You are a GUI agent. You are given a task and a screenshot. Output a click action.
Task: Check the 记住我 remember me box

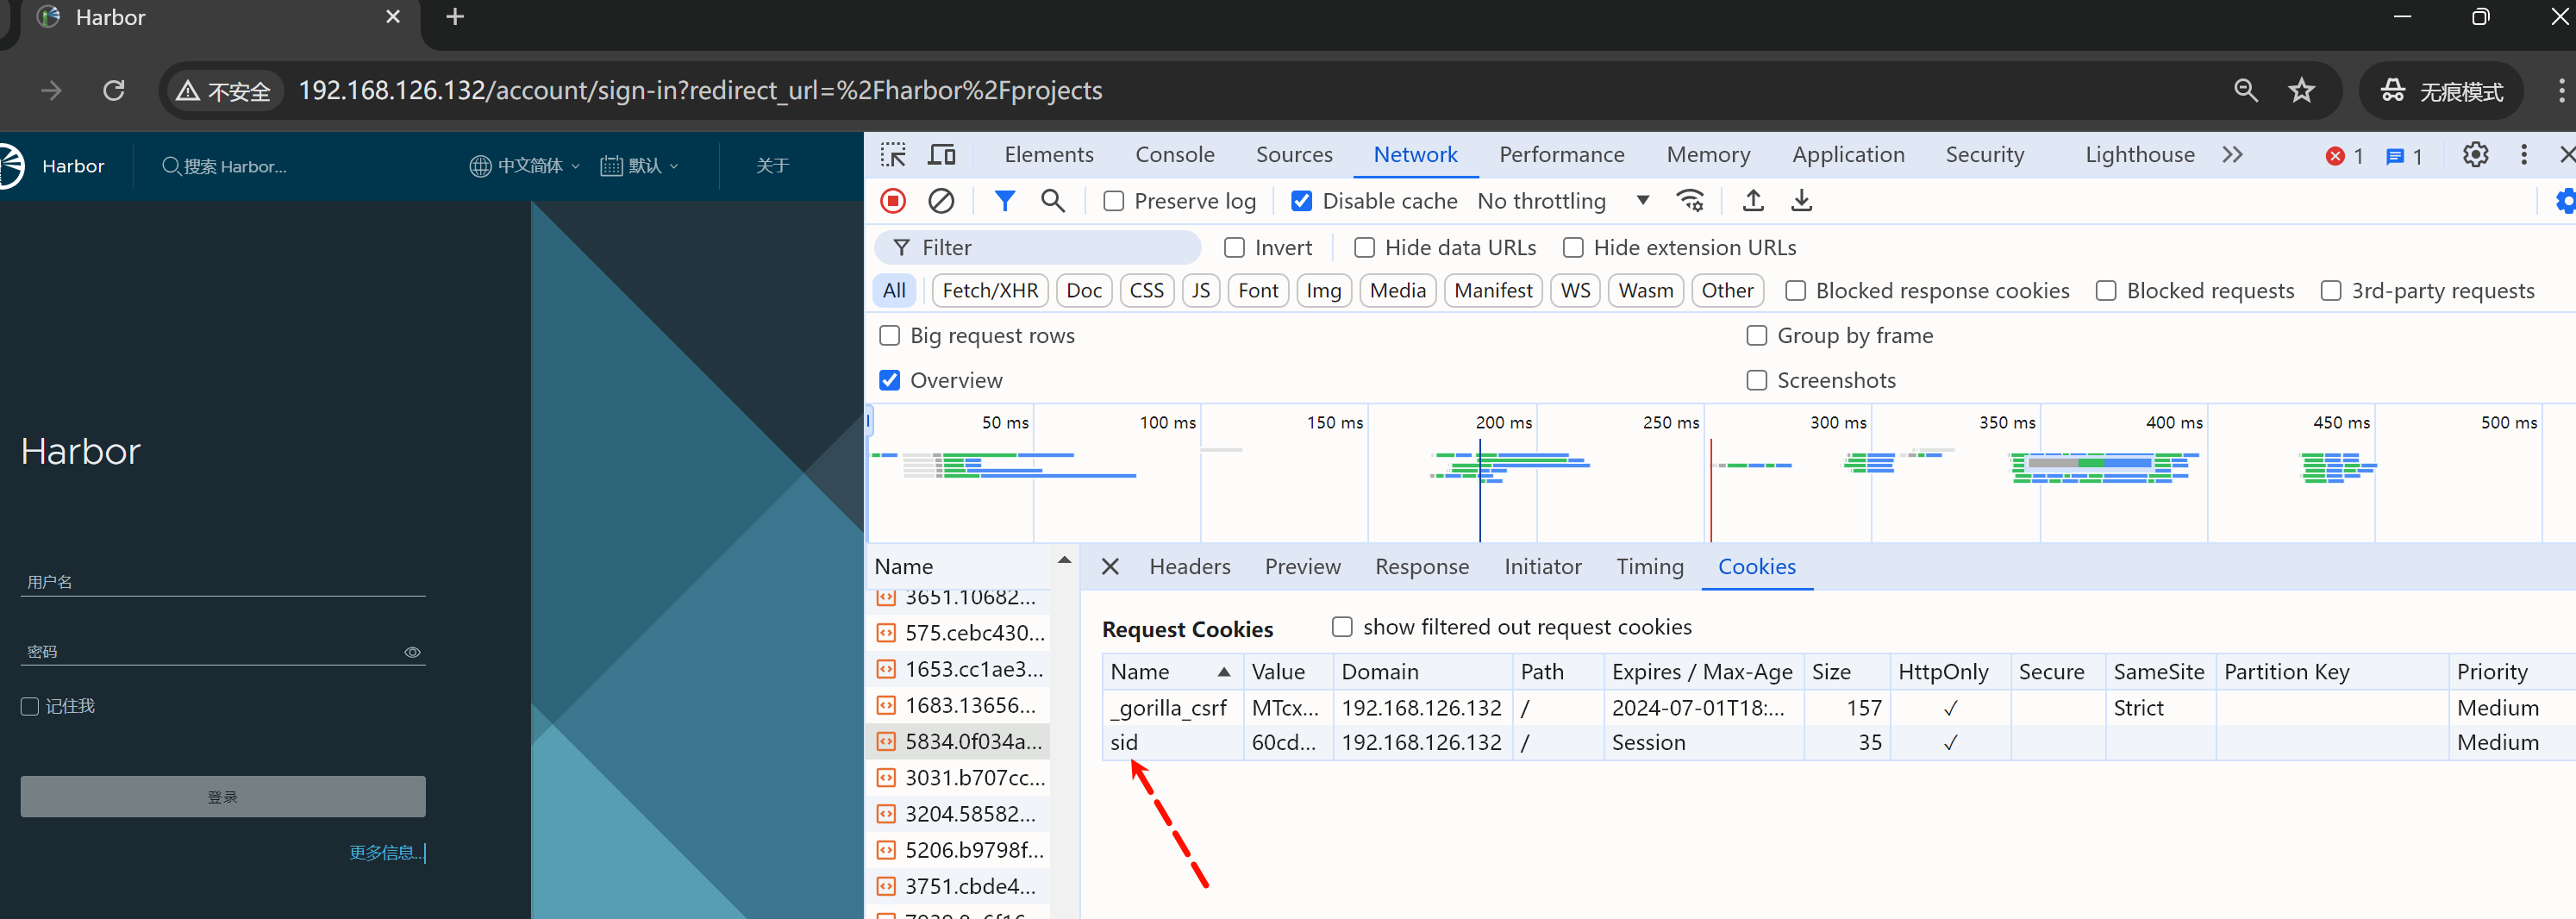coord(30,706)
